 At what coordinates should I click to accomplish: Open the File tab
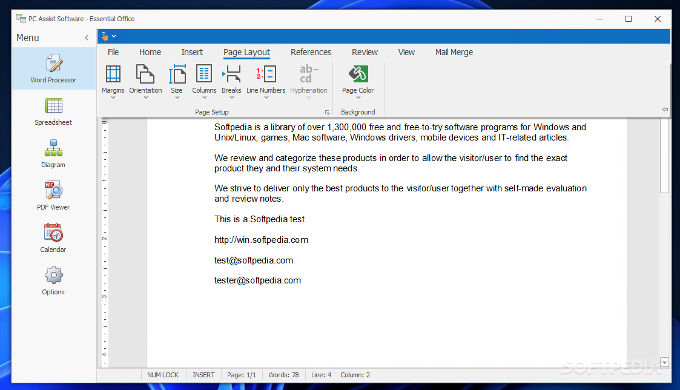point(113,52)
